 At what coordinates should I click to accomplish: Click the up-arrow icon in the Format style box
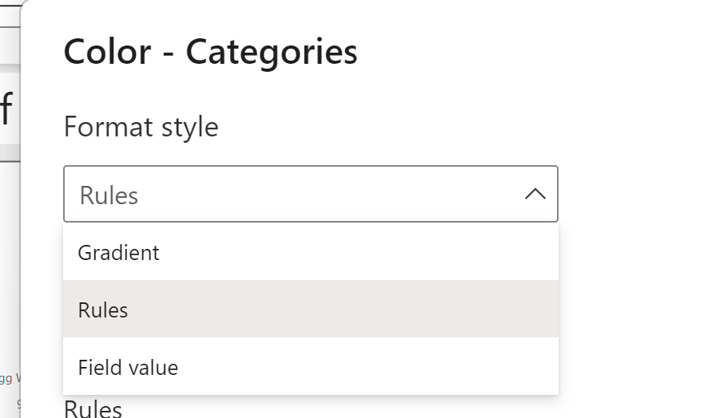point(535,194)
